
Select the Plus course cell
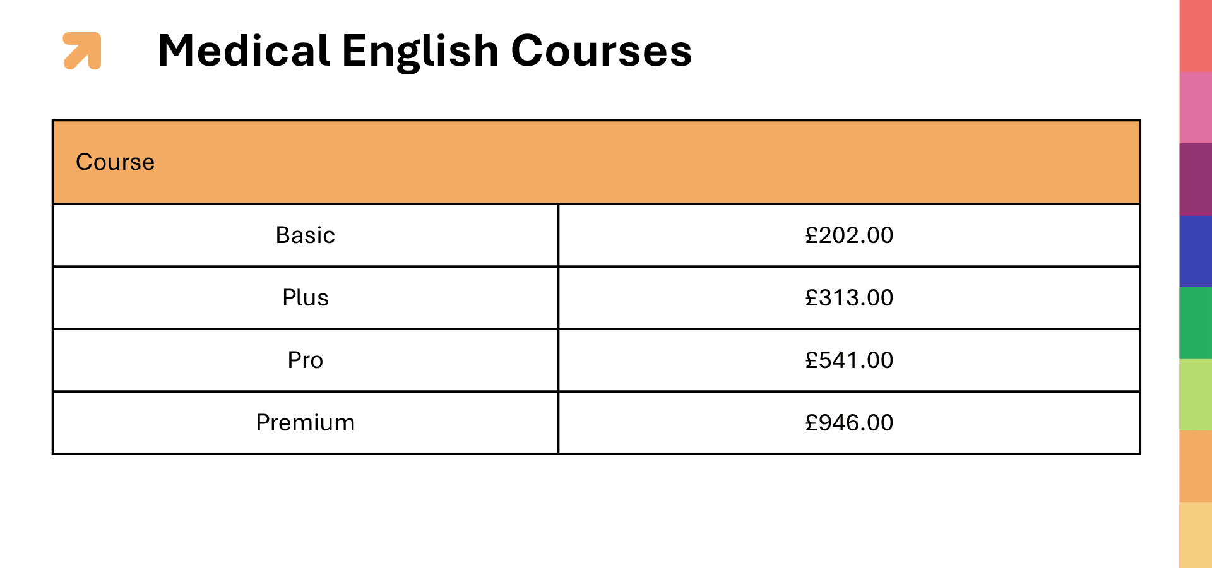[306, 298]
